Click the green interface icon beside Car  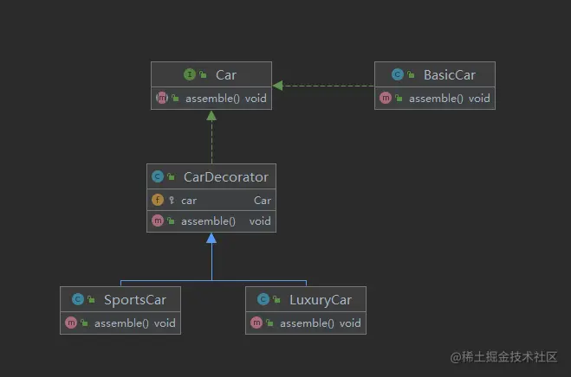coord(190,74)
